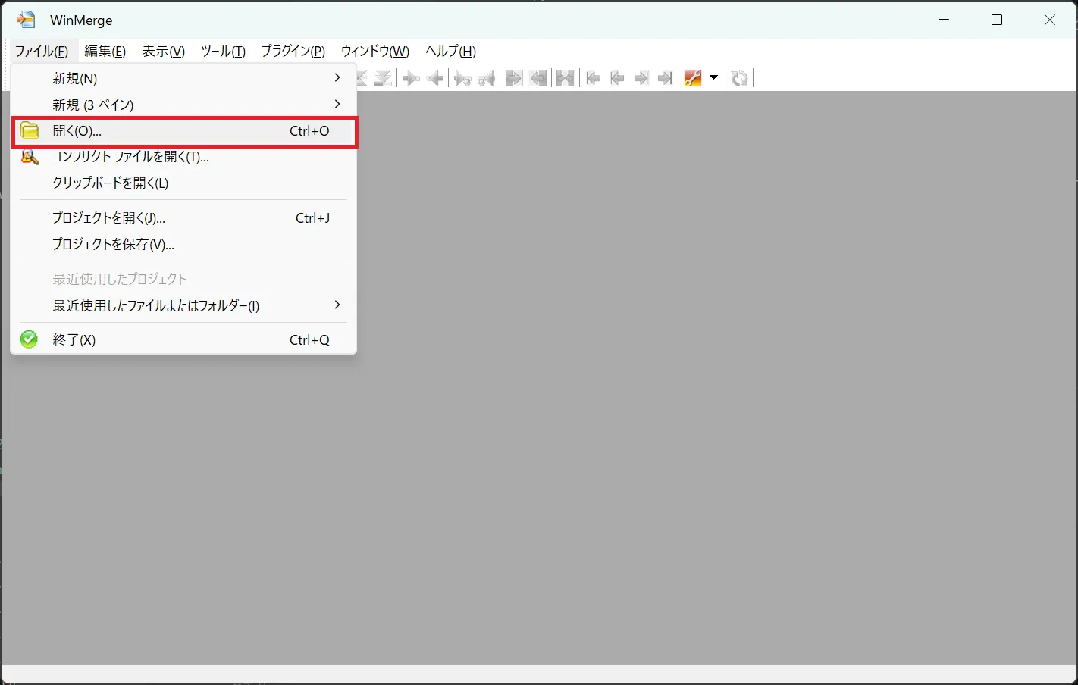Viewport: 1078px width, 685px height.
Task: Close the ファイル(F) menu in menu bar
Action: pyautogui.click(x=42, y=51)
